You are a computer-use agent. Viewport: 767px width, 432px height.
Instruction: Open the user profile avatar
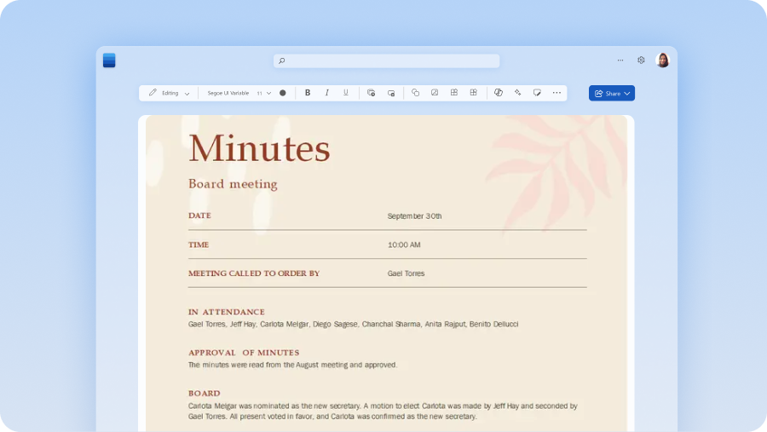[662, 60]
